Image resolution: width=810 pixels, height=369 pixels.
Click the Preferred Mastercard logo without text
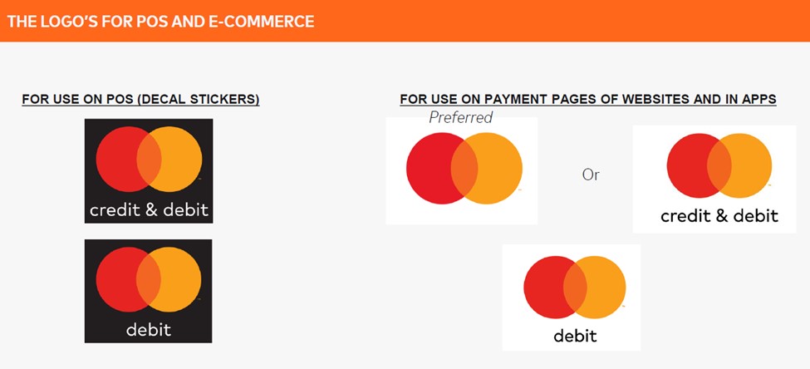click(x=462, y=170)
